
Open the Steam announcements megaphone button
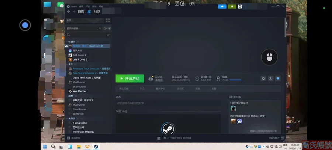pos(222,6)
